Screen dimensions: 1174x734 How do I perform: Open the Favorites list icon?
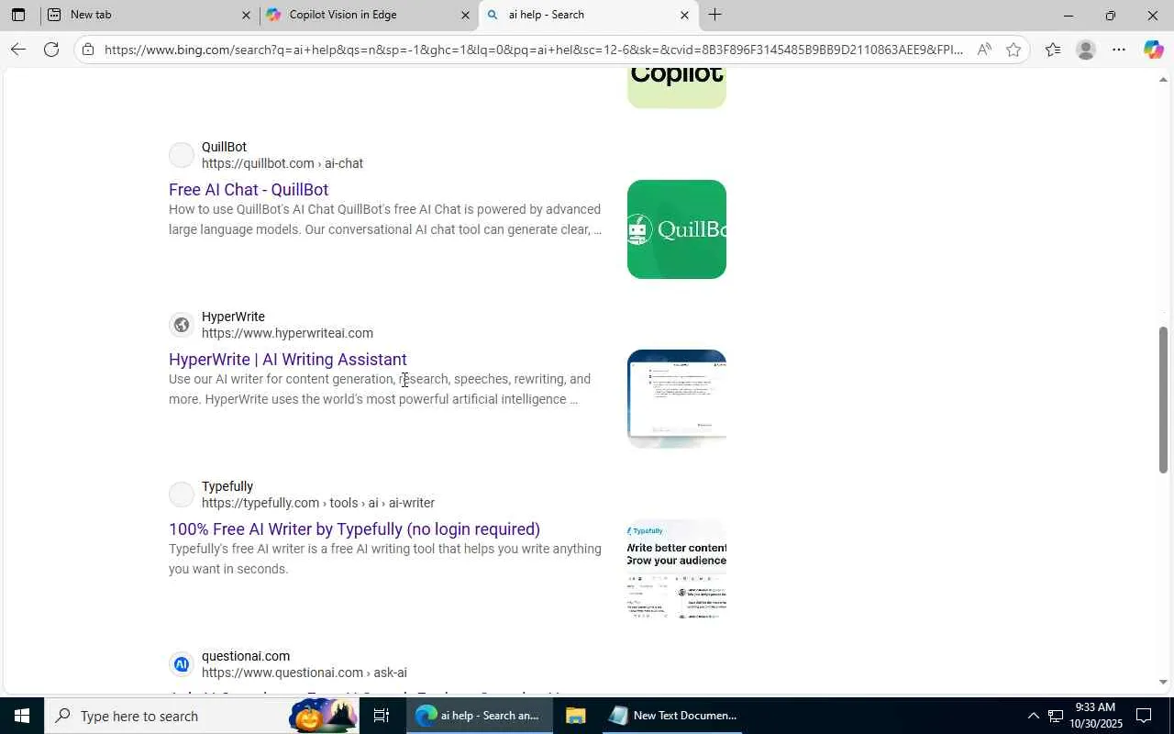click(x=1053, y=50)
